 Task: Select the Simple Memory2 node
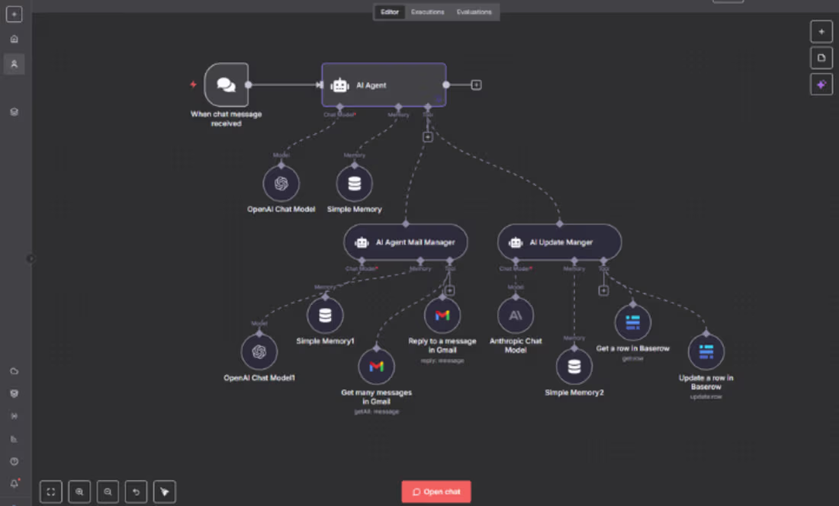[x=574, y=367]
